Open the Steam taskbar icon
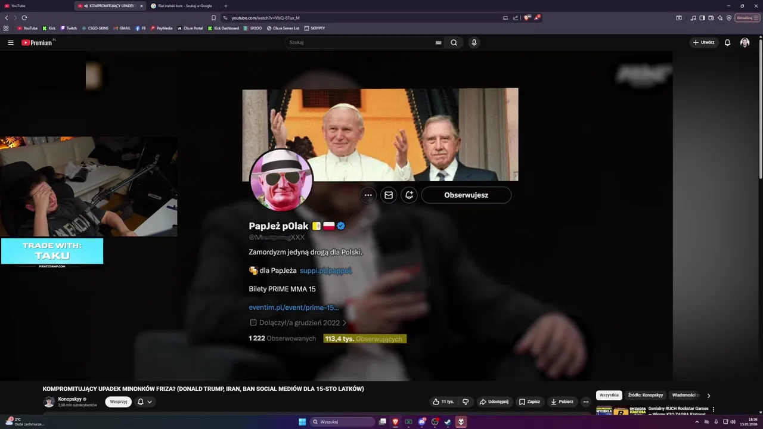 [448, 422]
